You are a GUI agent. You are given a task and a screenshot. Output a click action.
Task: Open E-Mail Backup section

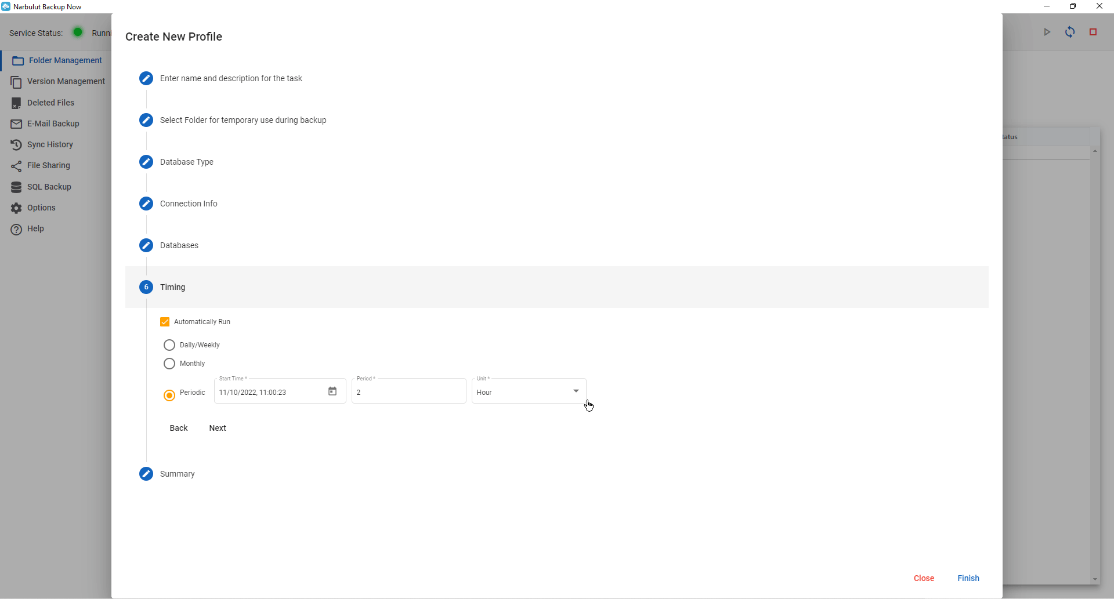pyautogui.click(x=53, y=124)
